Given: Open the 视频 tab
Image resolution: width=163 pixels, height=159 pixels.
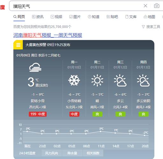Looking at the screenshot, I should tap(56, 17).
